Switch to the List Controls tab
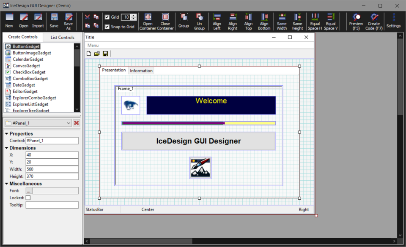Viewport: 406px width, 247px height. click(x=63, y=38)
